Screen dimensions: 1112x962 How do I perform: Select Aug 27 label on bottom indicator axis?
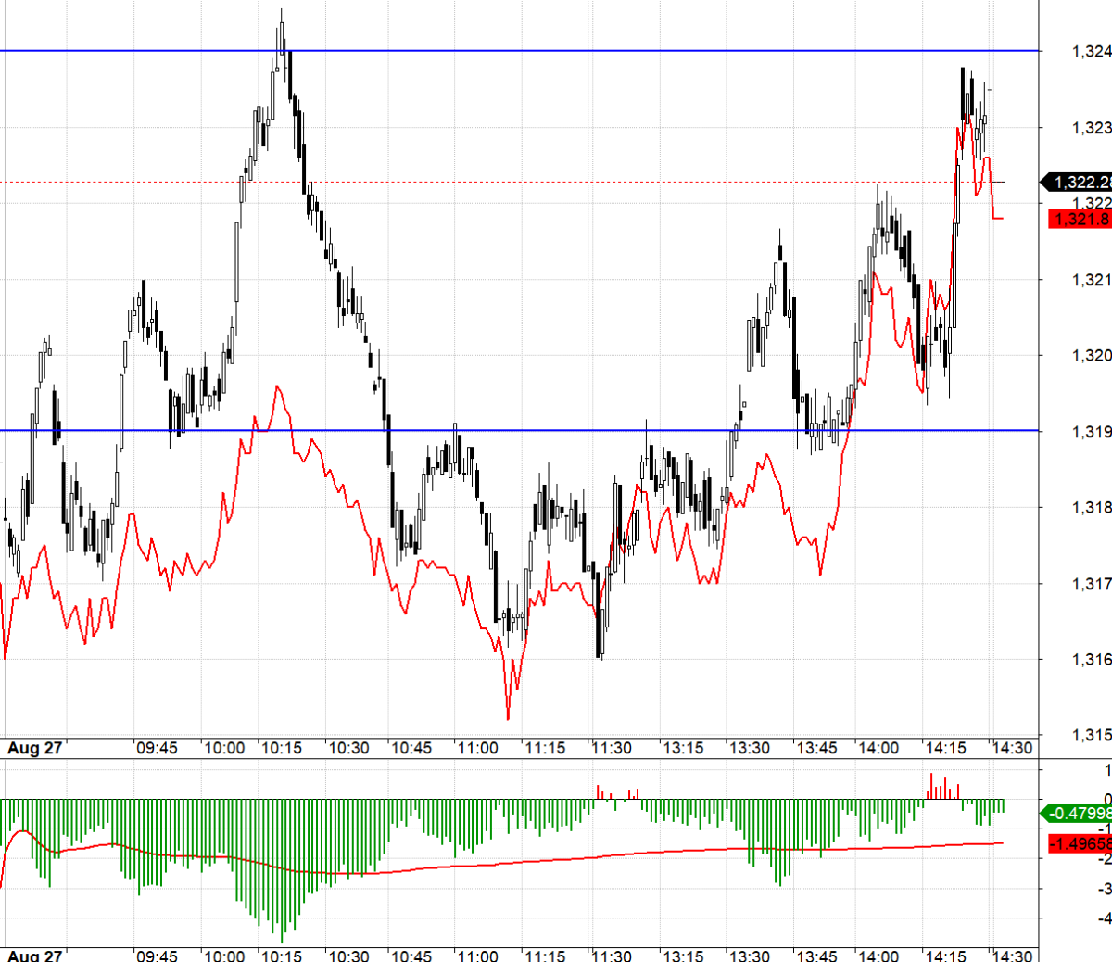click(x=35, y=955)
